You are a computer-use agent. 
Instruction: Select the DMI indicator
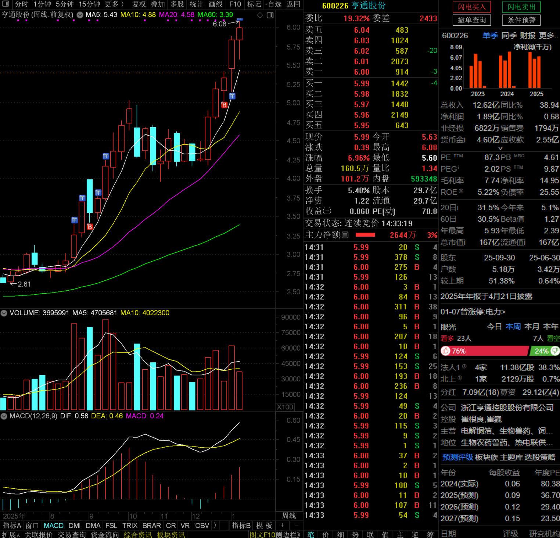[x=75, y=526]
